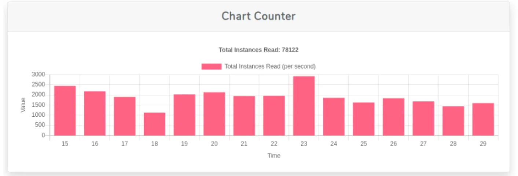Click the tallest bar at time 23
The image size is (518, 176).
point(304,106)
